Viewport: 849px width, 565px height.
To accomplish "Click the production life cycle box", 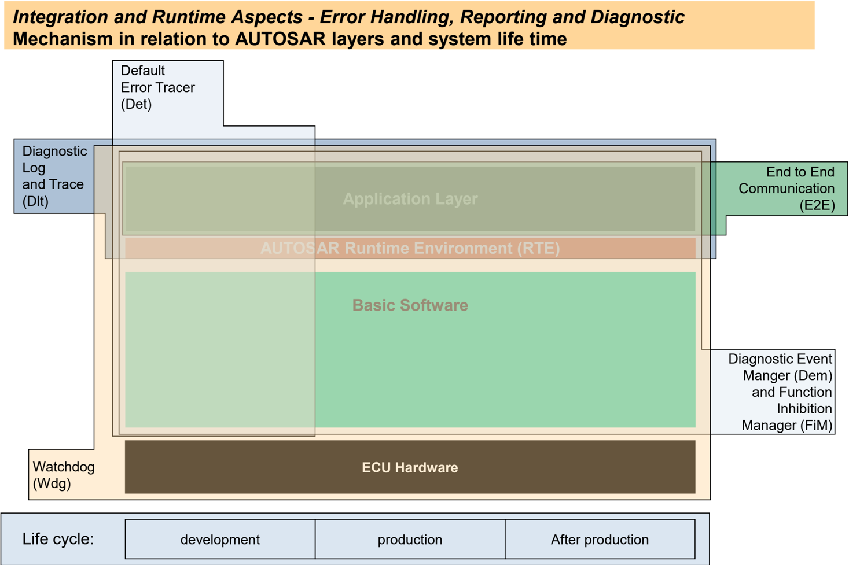I will point(410,539).
